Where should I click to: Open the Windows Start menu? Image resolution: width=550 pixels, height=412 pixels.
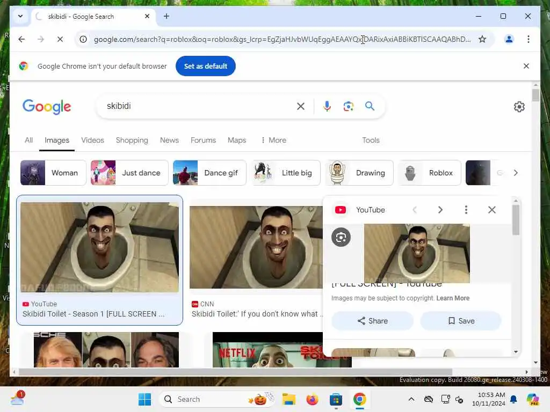[144, 399]
